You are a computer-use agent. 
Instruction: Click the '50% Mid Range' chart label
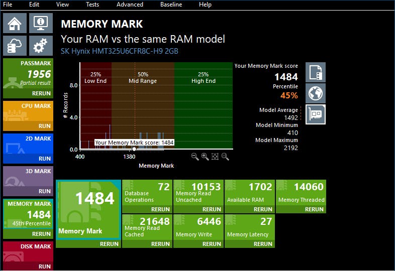[x=143, y=77]
